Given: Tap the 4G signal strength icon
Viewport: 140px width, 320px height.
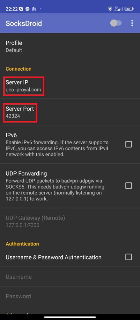Looking at the screenshot, I should pyautogui.click(x=119, y=9).
